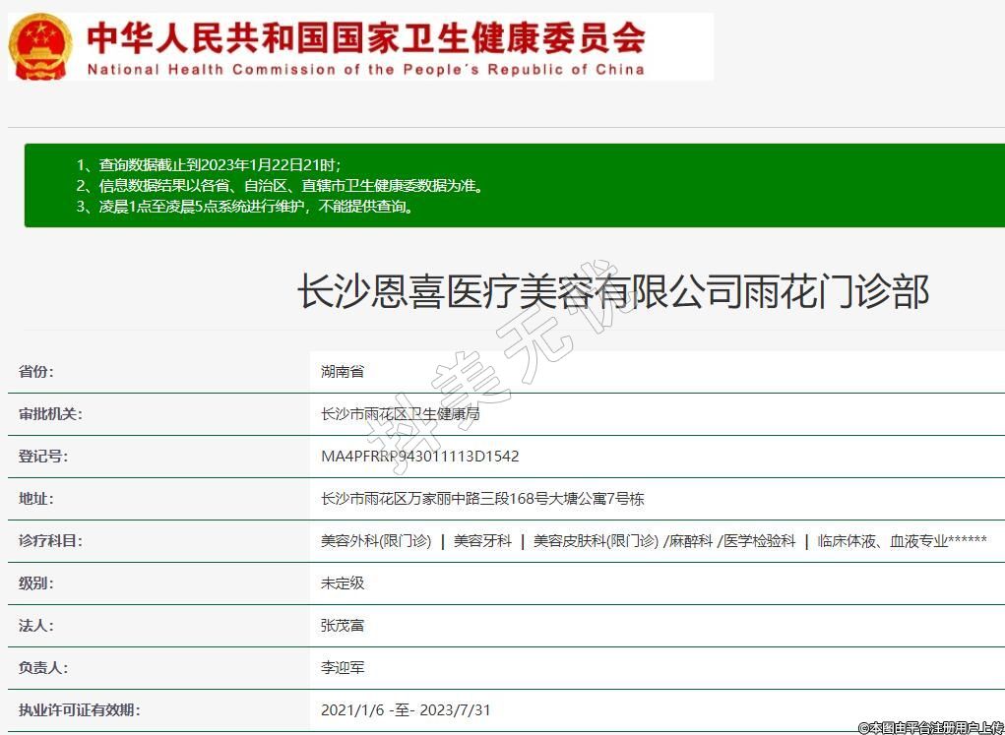The image size is (1005, 735).
Task: Click the national emblem logo in header
Action: pos(40,46)
